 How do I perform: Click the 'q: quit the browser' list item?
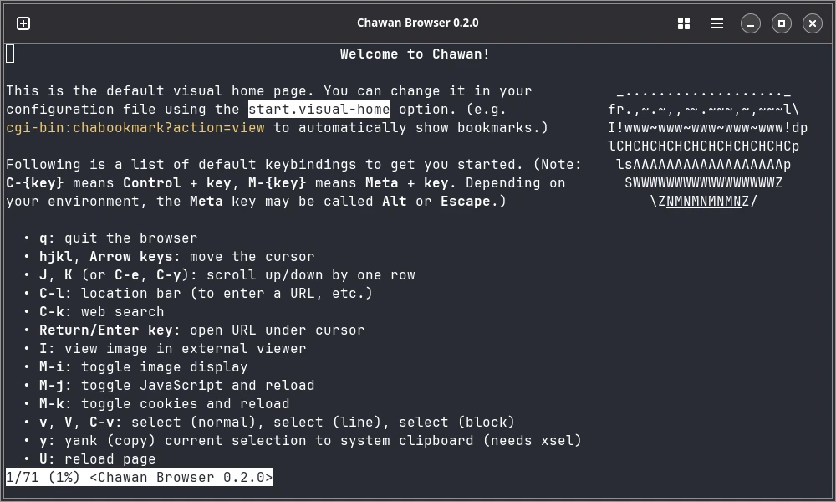pos(118,238)
